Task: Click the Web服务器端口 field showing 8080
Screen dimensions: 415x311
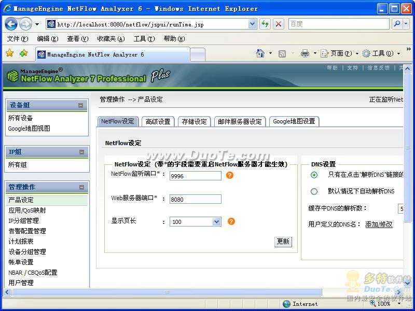Action: tap(196, 199)
